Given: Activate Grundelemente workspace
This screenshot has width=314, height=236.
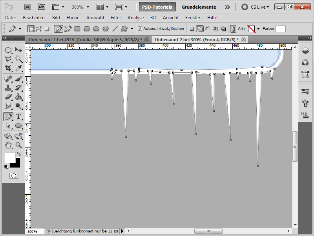Looking at the screenshot, I should tap(199, 7).
